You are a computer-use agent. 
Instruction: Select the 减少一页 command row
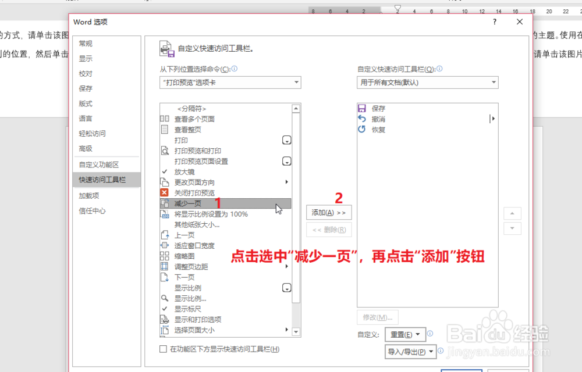[225, 203]
